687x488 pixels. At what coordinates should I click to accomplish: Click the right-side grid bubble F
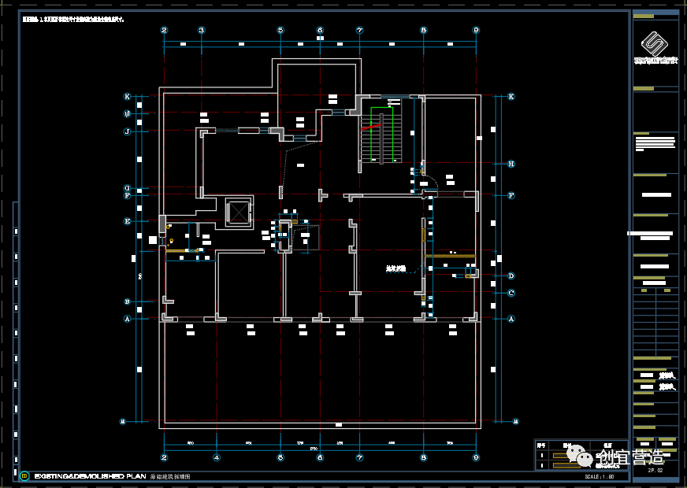(511, 195)
